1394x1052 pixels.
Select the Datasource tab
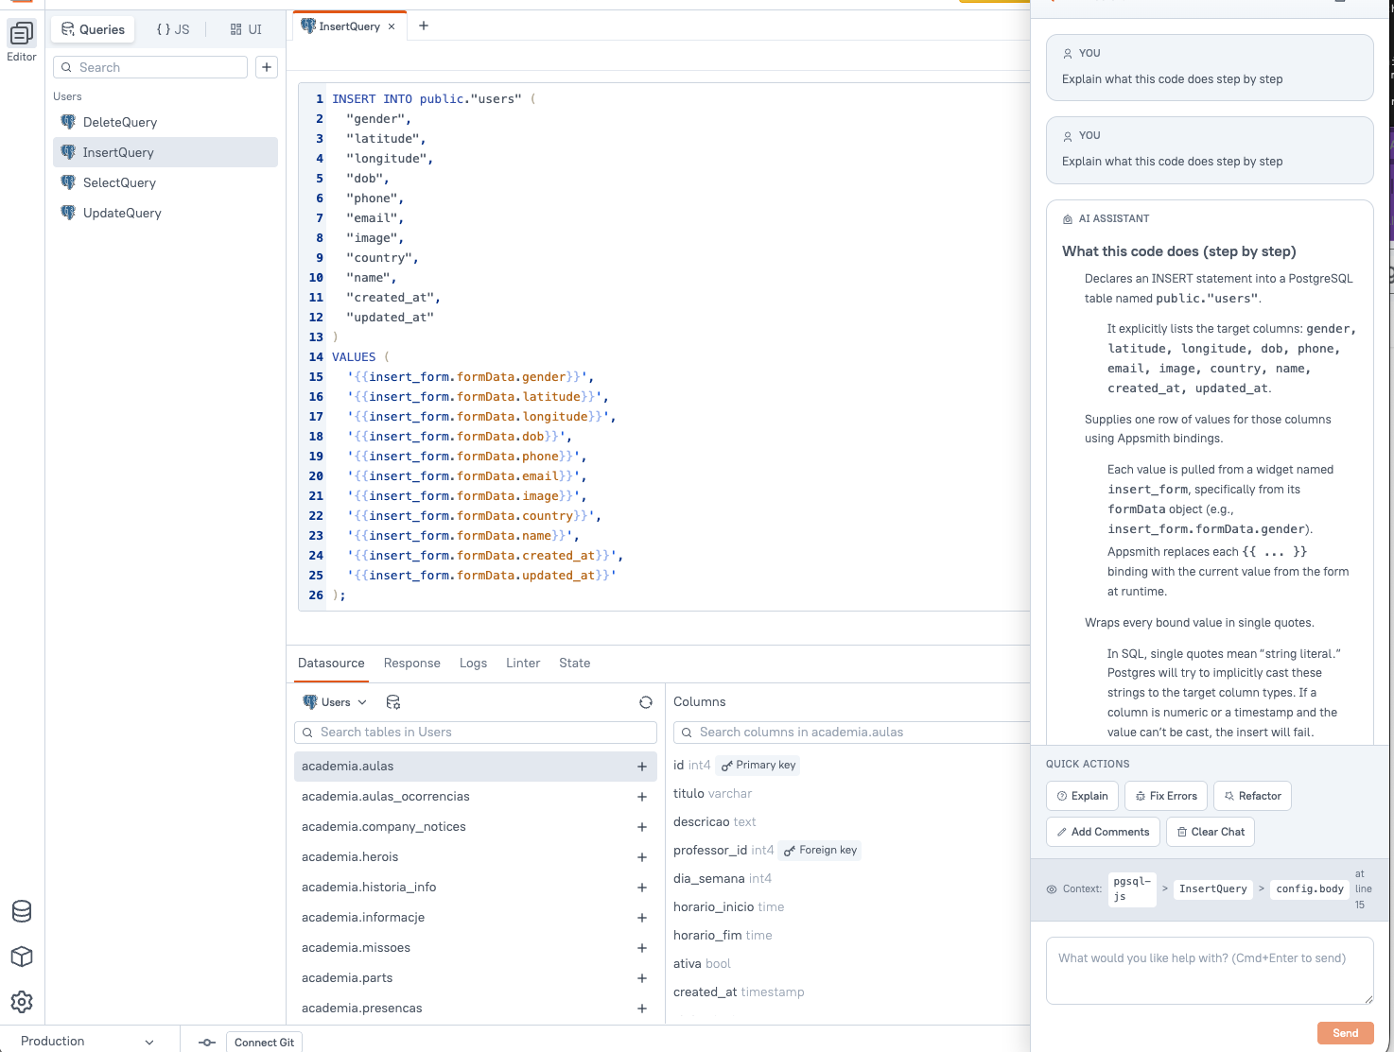(331, 663)
